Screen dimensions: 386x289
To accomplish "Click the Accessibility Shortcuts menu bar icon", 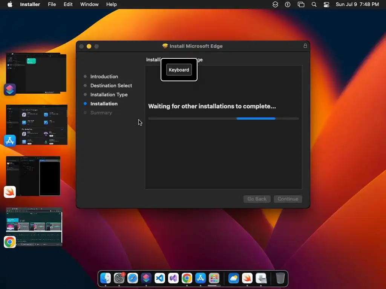I will coord(288,4).
